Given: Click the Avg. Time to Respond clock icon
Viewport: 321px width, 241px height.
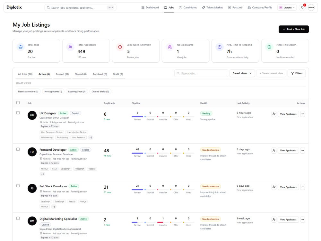Looking at the screenshot, I should point(220,47).
